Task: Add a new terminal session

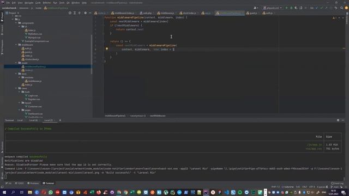Action: pyautogui.click(x=60, y=120)
